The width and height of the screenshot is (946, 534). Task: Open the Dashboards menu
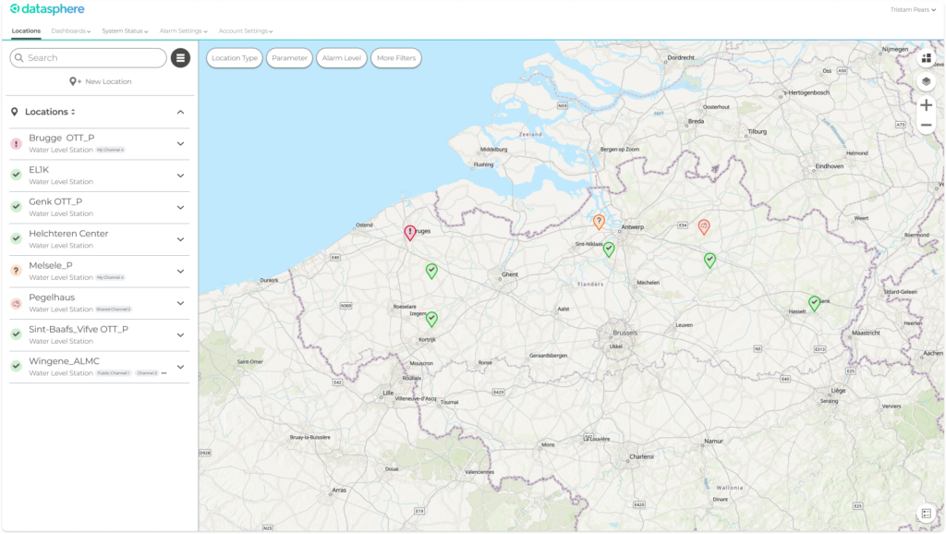coord(70,30)
